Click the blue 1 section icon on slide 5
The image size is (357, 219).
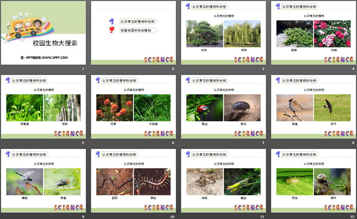pos(8,80)
